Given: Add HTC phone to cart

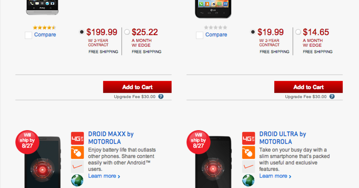Looking at the screenshot, I should tap(137, 87).
